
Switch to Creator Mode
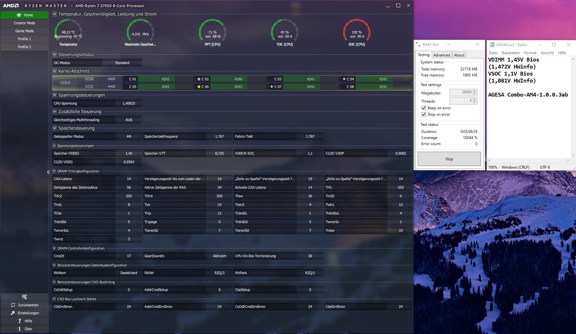click(25, 23)
